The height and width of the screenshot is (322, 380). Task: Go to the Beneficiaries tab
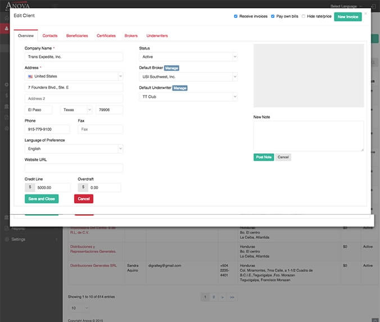77,36
